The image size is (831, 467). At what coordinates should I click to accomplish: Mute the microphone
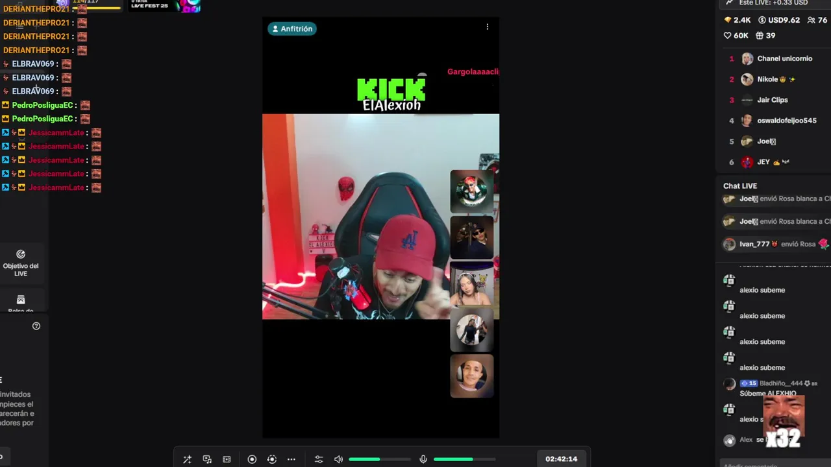pos(423,459)
